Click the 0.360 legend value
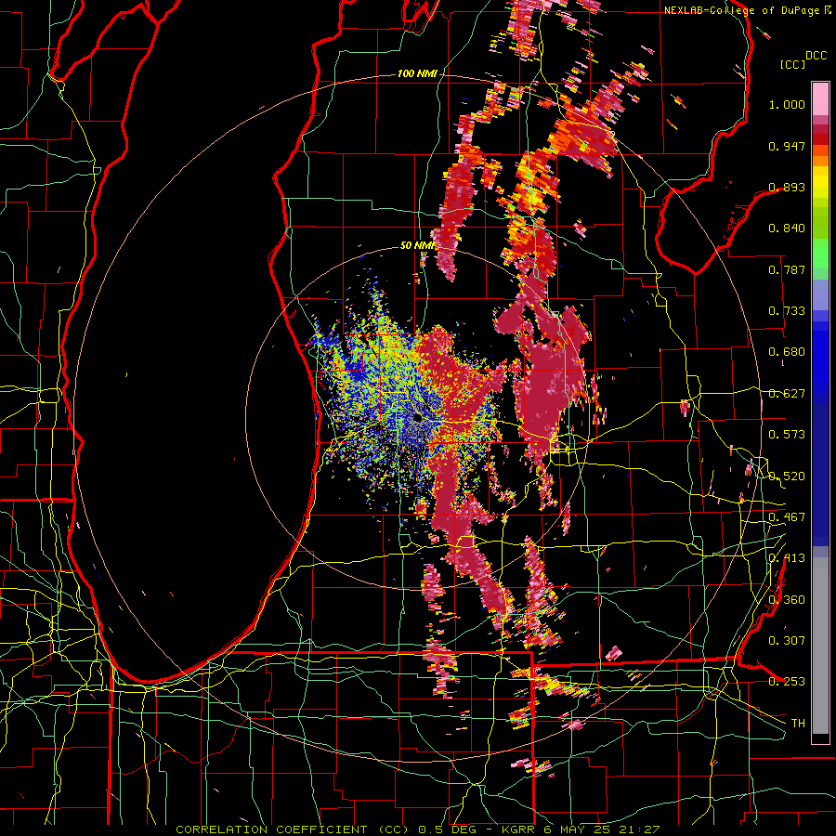The width and height of the screenshot is (836, 836). pos(787,600)
